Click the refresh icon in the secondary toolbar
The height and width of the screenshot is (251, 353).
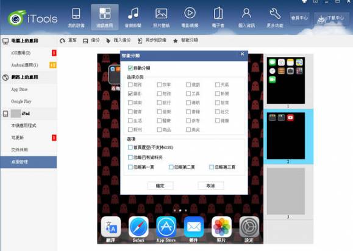pos(62,41)
